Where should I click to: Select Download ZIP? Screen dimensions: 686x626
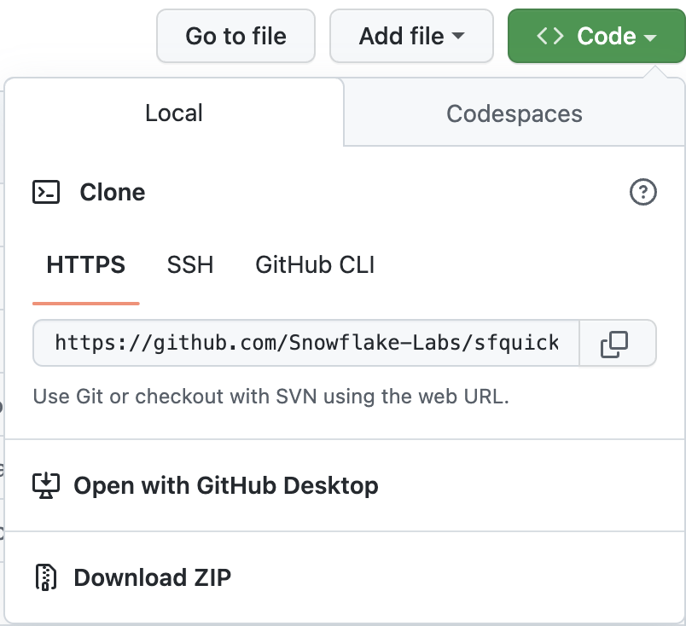tap(152, 577)
